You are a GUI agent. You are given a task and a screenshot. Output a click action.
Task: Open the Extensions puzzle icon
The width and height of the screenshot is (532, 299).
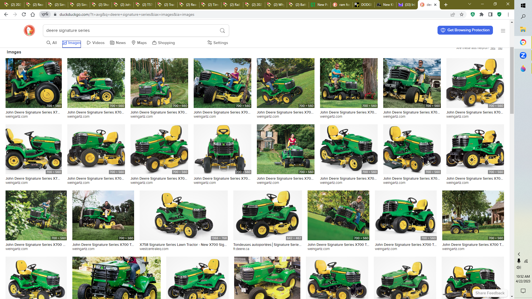[x=482, y=14]
